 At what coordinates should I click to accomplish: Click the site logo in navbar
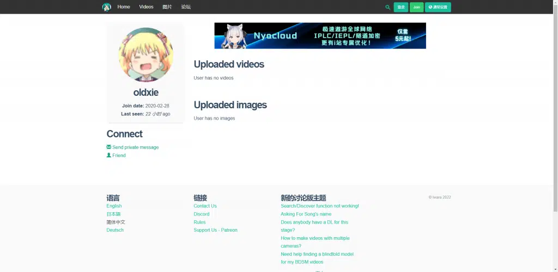106,7
